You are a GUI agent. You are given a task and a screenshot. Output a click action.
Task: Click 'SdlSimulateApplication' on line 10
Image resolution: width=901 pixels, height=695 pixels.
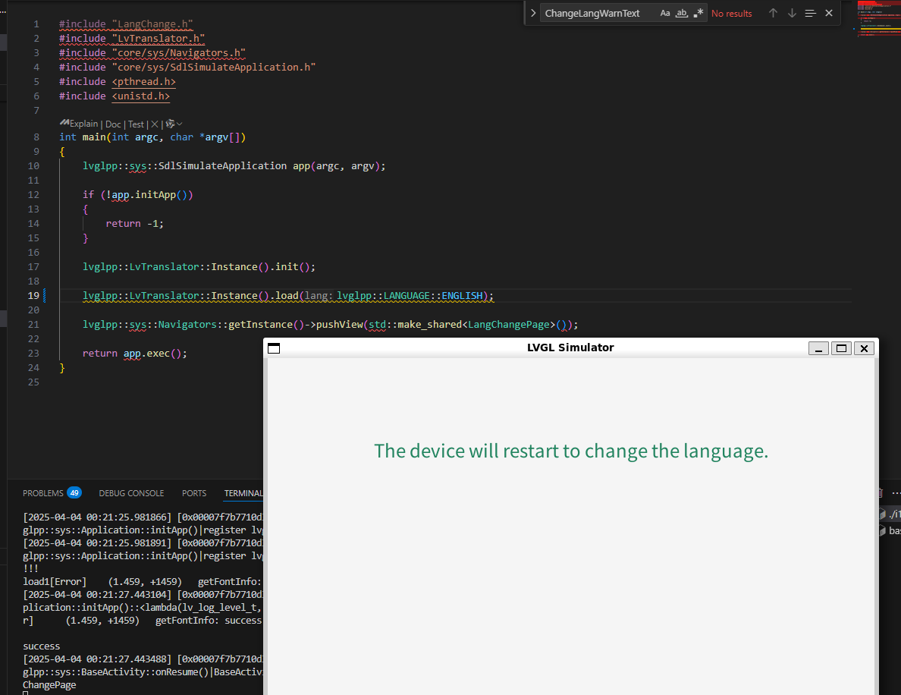pyautogui.click(x=222, y=165)
